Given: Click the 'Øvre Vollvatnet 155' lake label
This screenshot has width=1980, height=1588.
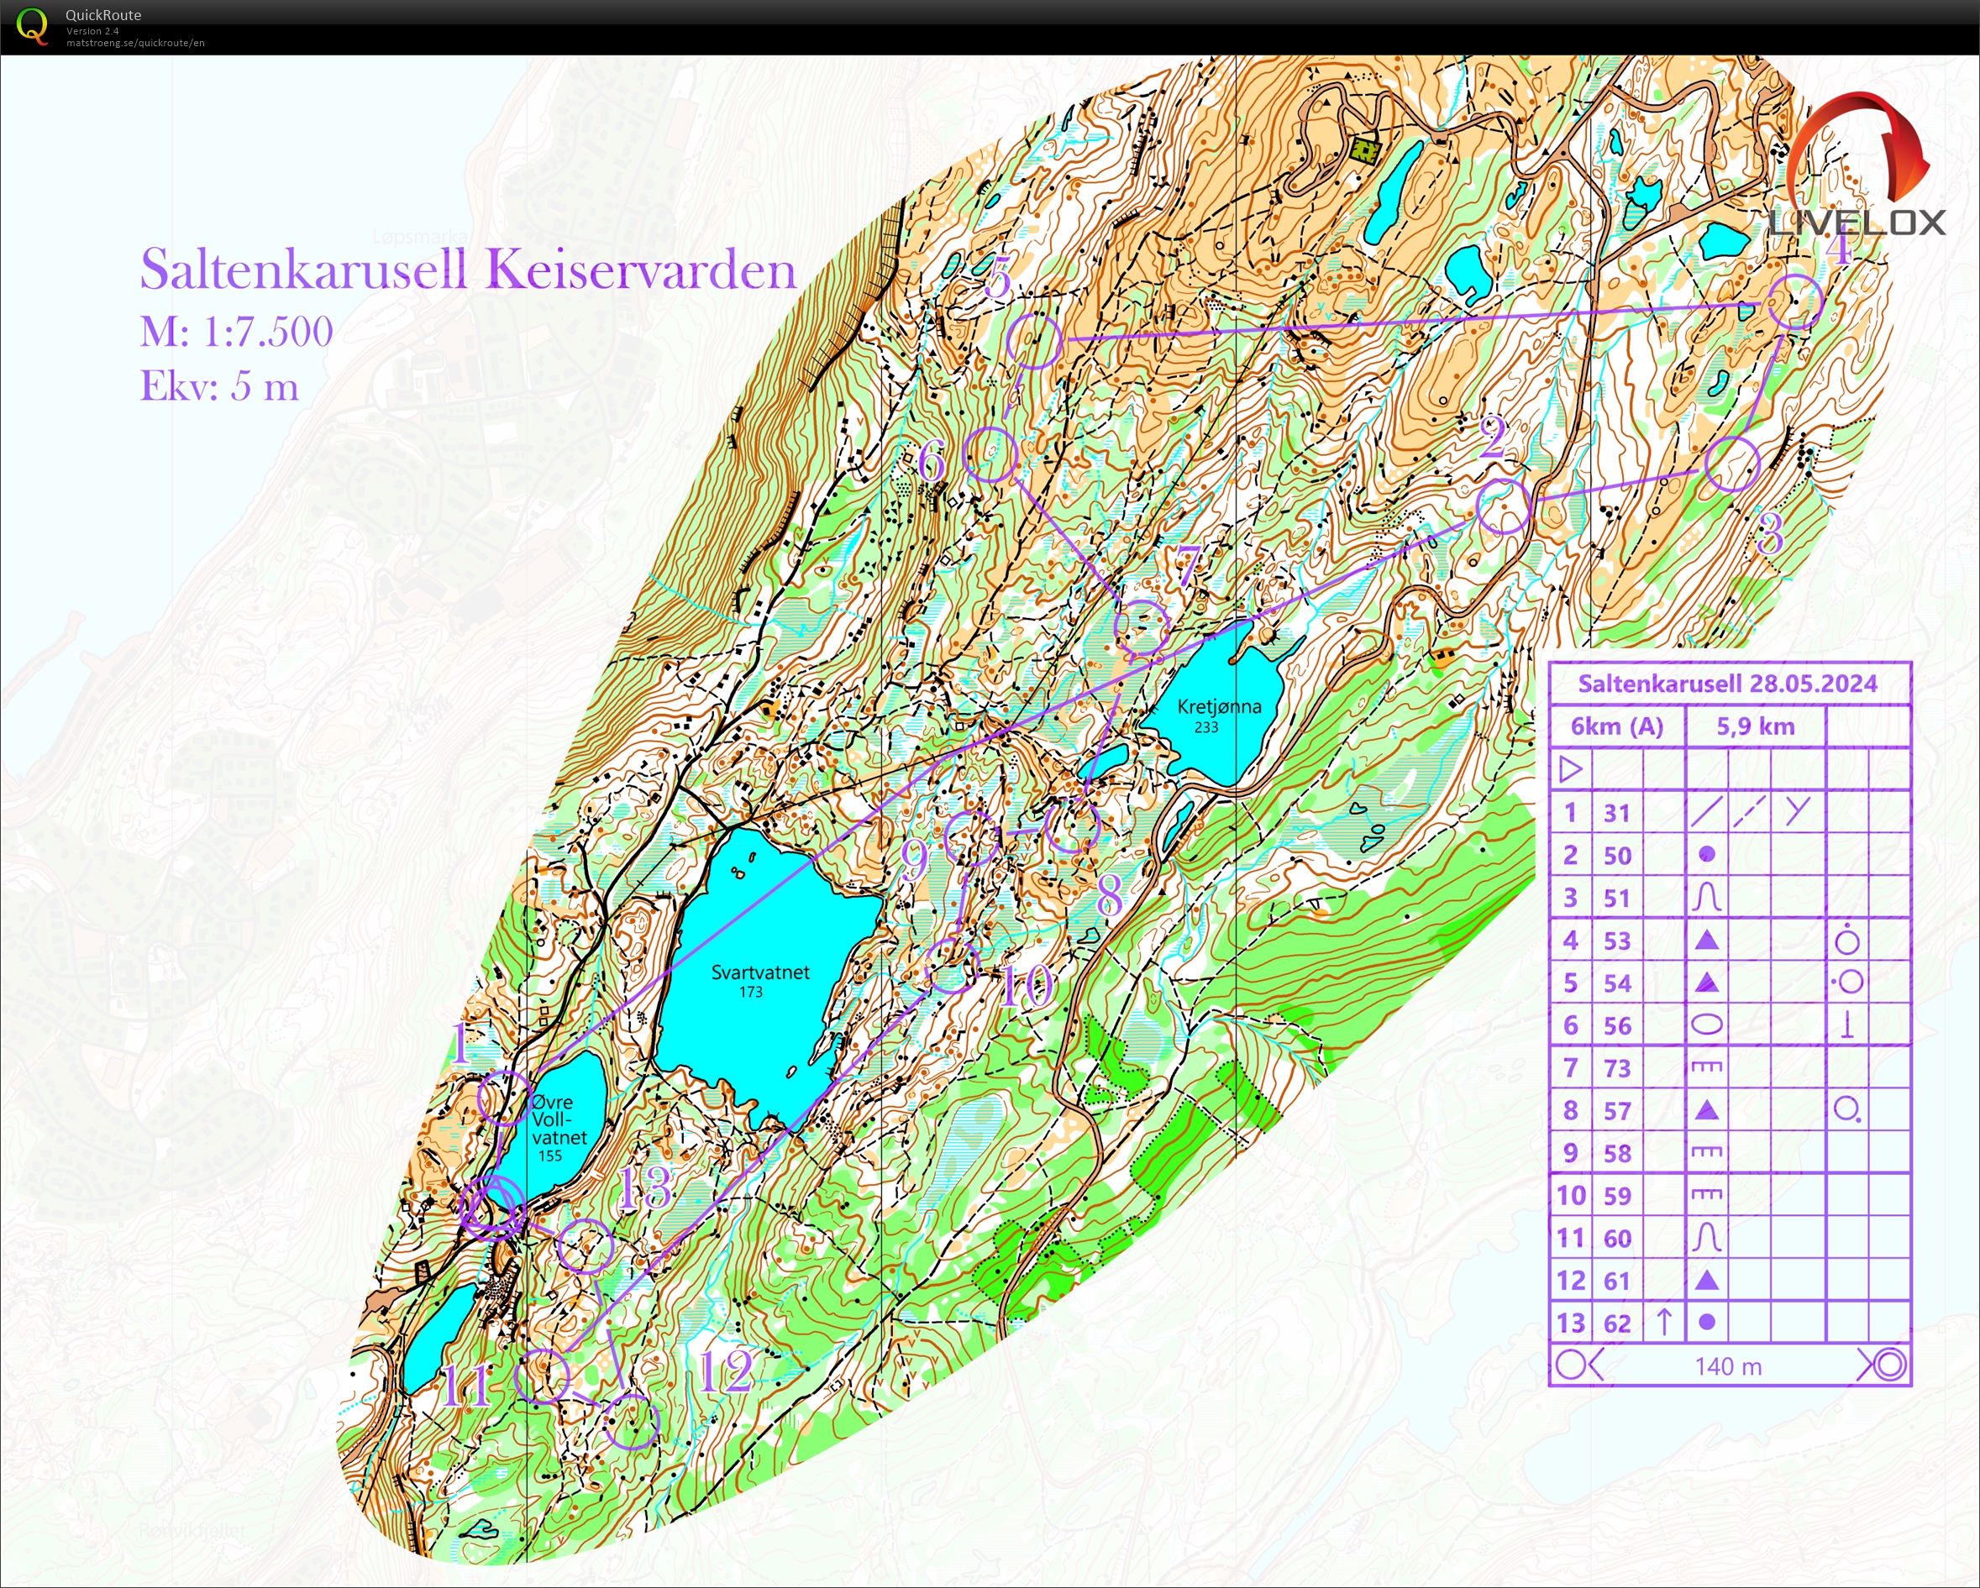Looking at the screenshot, I should coord(559,1128).
